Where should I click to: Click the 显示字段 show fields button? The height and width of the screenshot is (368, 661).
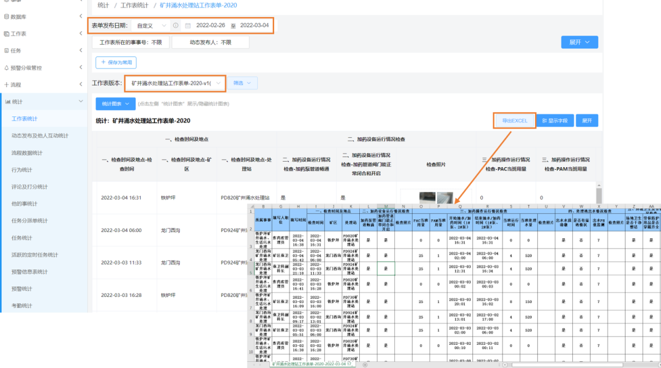pos(555,121)
